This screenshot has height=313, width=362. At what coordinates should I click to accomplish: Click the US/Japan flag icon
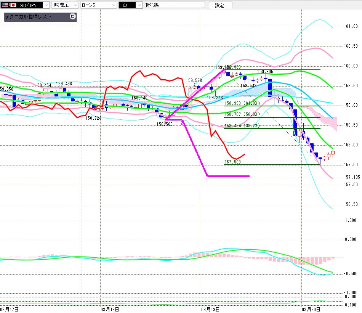[8, 5]
